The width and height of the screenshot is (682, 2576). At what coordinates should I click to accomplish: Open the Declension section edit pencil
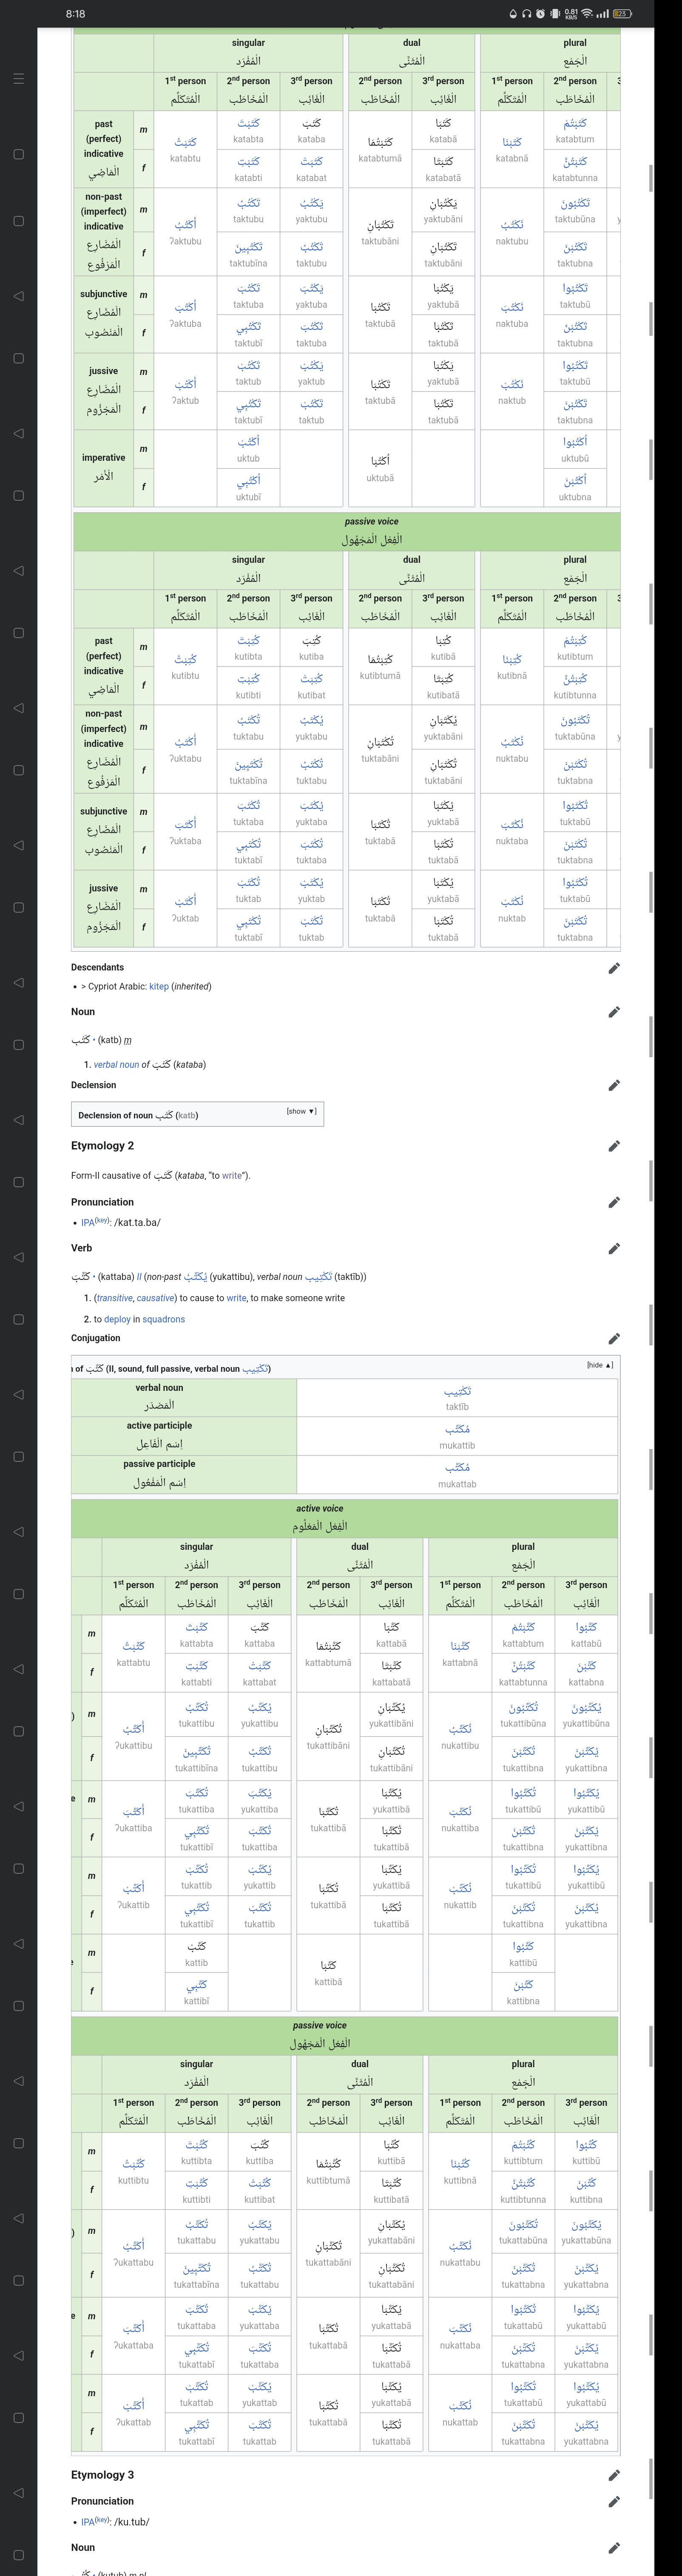(x=614, y=1085)
